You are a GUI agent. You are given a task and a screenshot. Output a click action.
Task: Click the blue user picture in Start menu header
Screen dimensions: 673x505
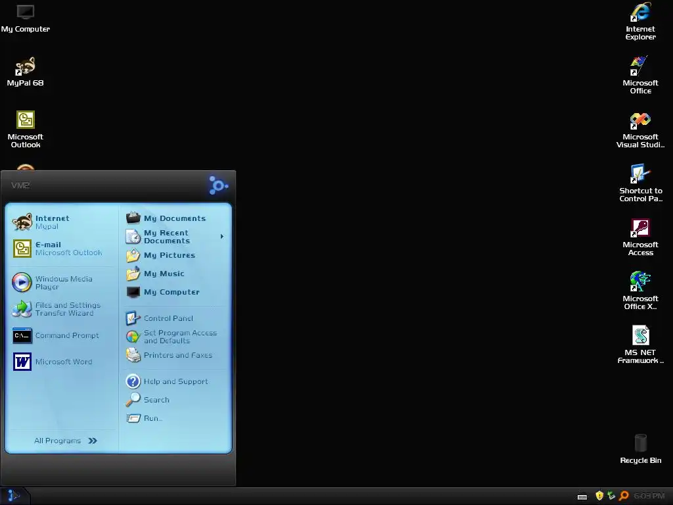tap(218, 185)
